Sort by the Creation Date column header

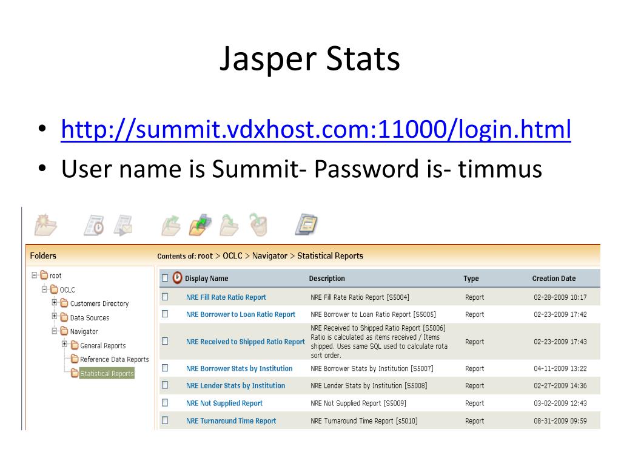click(x=554, y=279)
